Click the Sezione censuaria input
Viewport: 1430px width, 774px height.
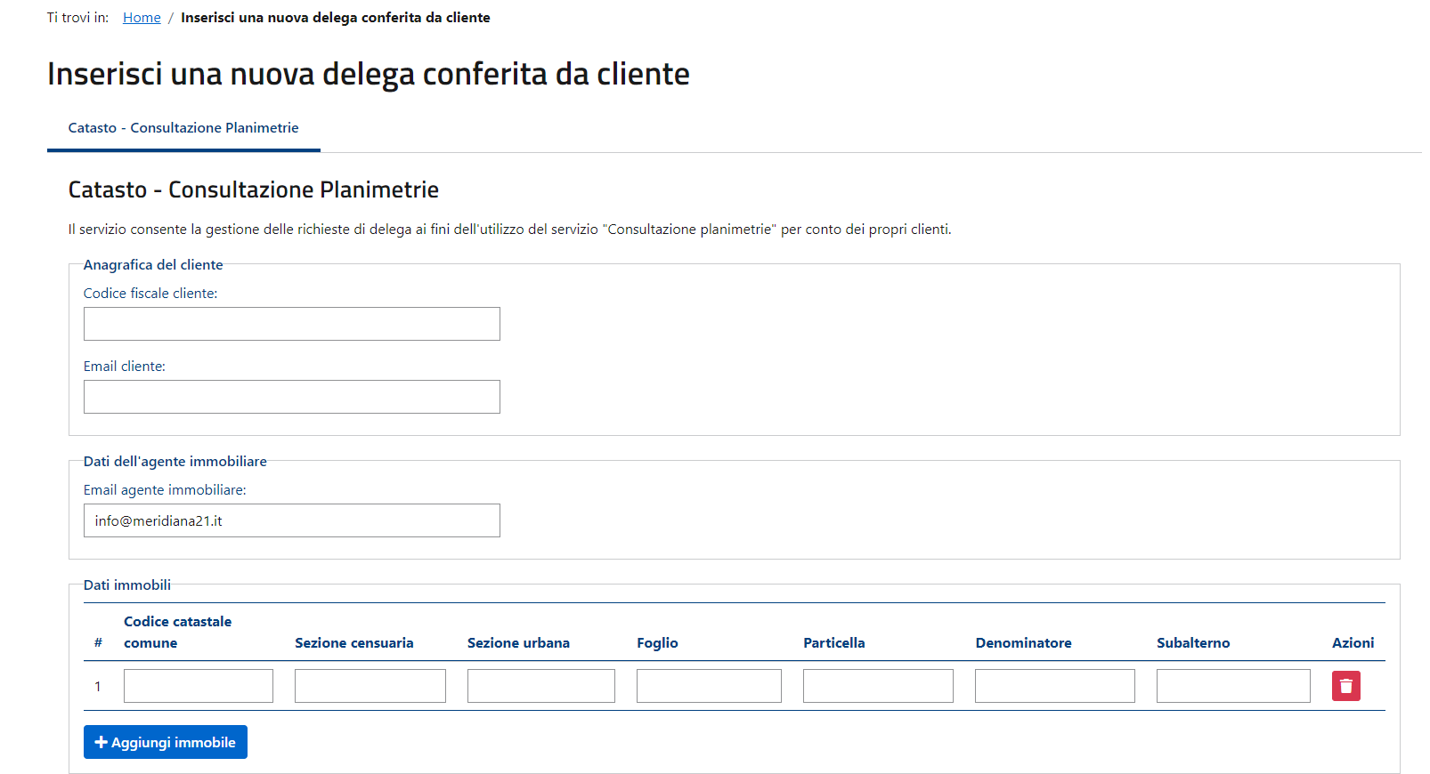click(370, 686)
